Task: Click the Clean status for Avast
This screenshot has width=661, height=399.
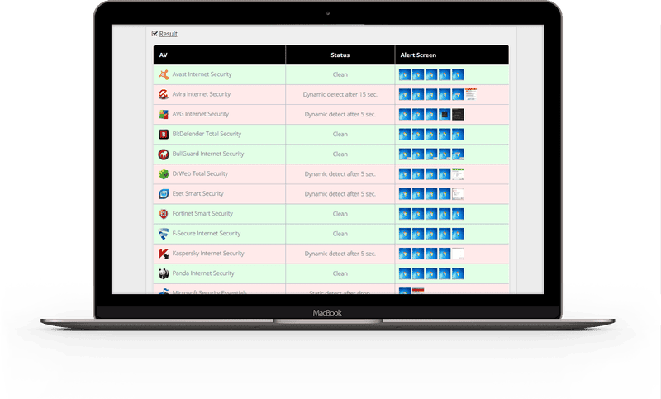Action: (x=340, y=74)
